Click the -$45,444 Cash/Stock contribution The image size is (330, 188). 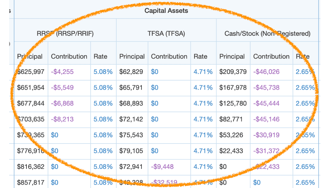point(266,103)
